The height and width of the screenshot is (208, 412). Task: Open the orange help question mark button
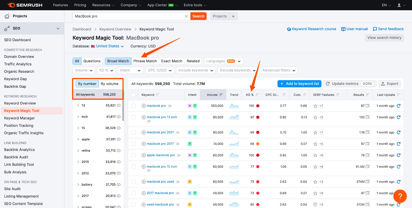(x=400, y=196)
